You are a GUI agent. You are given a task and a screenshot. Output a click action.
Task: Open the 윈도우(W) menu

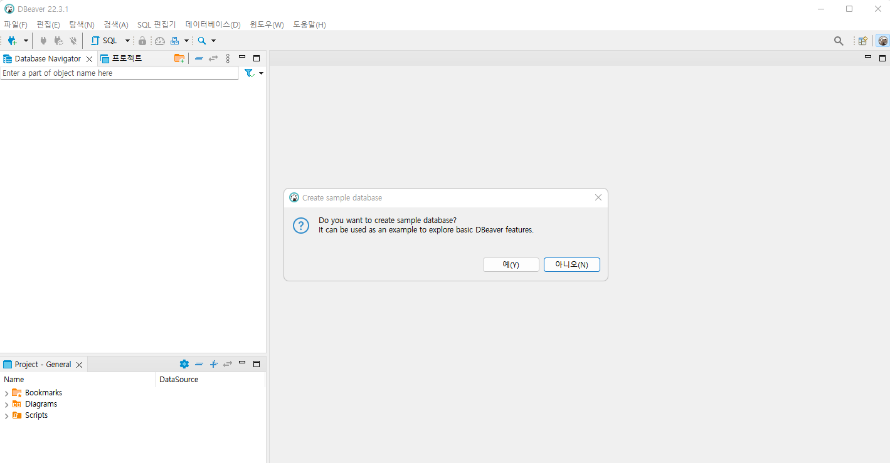click(267, 25)
